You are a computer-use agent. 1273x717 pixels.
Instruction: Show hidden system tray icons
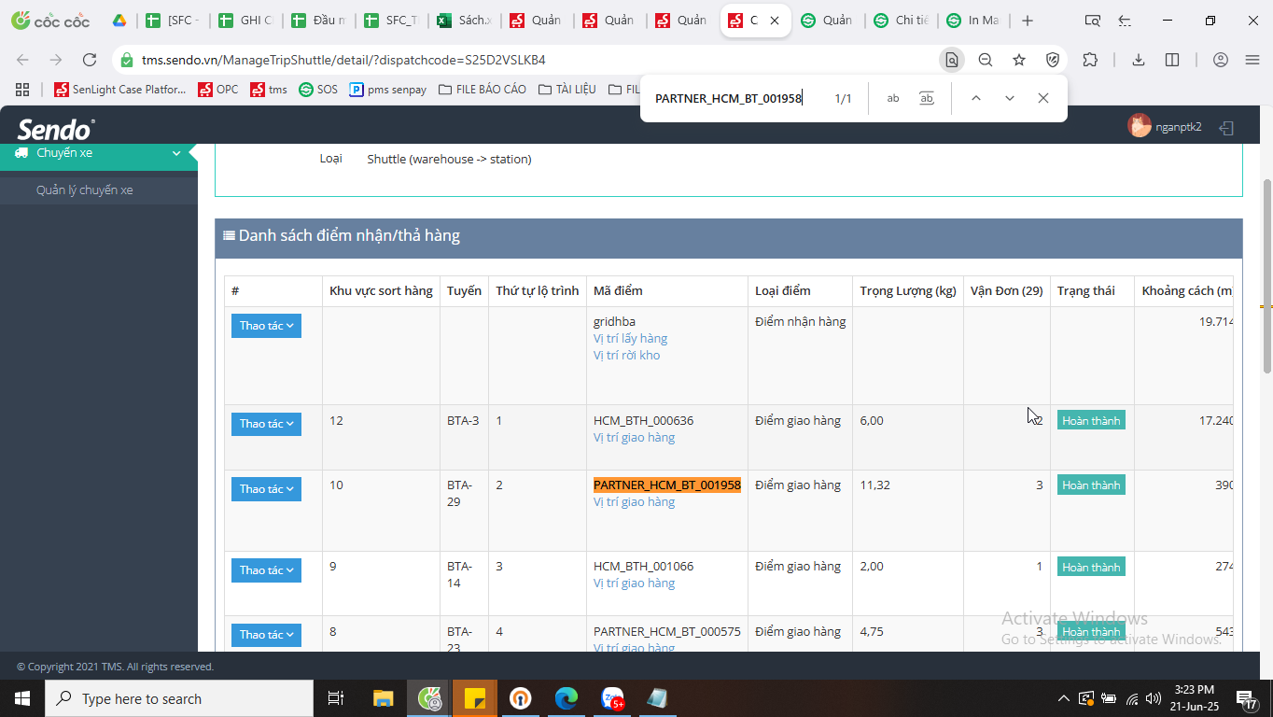[x=1063, y=698]
